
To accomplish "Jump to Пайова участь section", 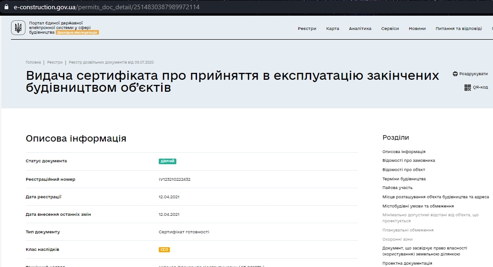I will click(397, 188).
